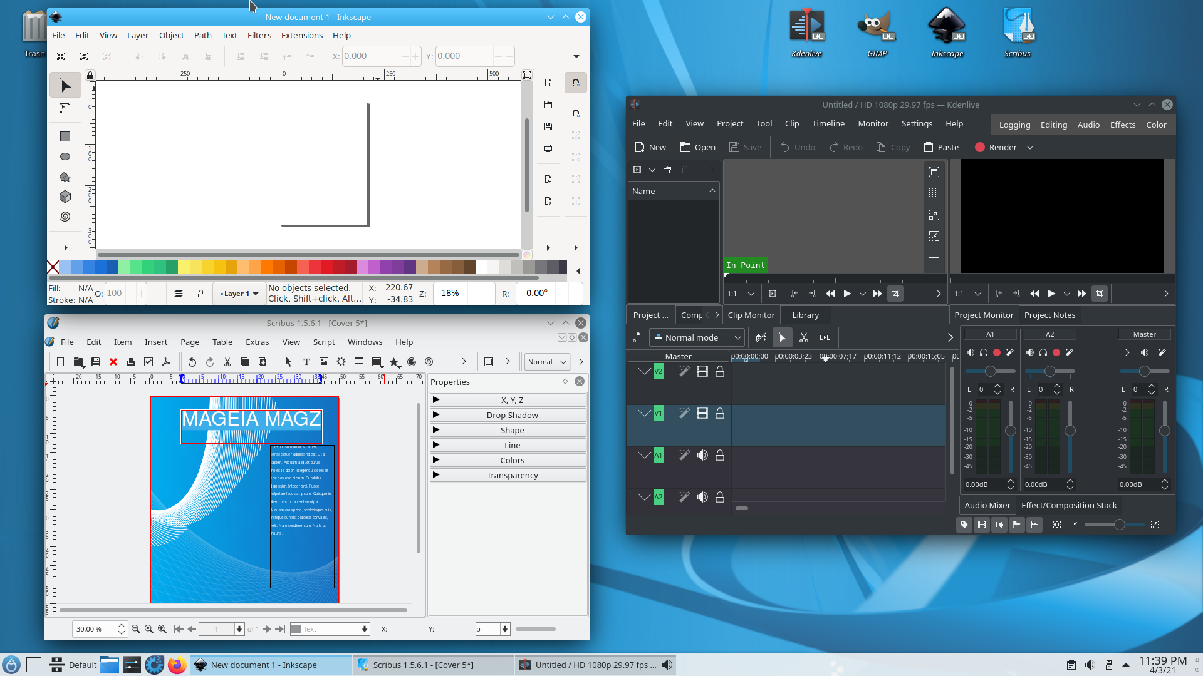This screenshot has width=1203, height=676.
Task: Launch Firefox from the taskbar
Action: click(177, 665)
